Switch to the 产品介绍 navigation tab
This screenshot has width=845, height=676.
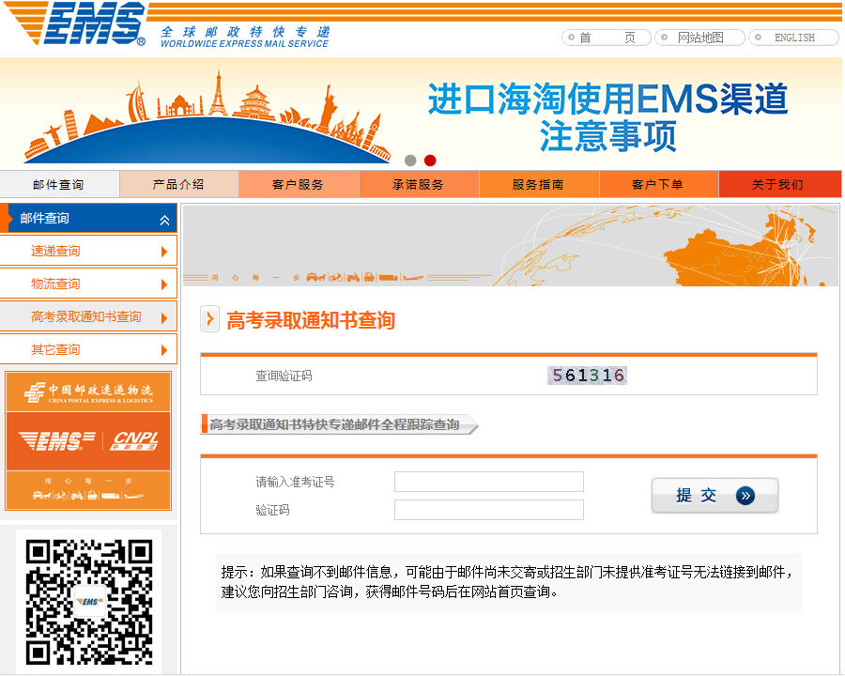[x=178, y=184]
